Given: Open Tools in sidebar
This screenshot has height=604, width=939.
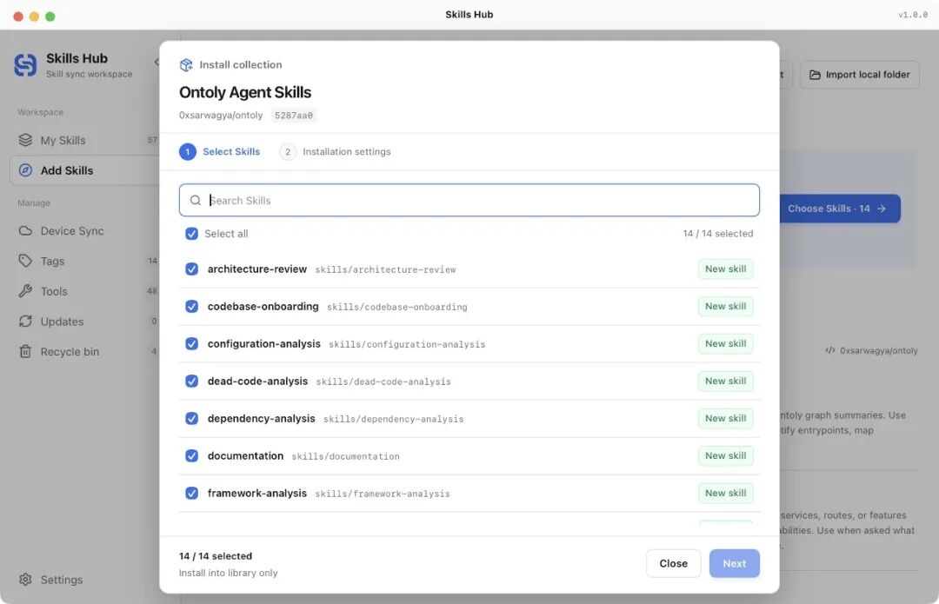Looking at the screenshot, I should [x=85, y=291].
